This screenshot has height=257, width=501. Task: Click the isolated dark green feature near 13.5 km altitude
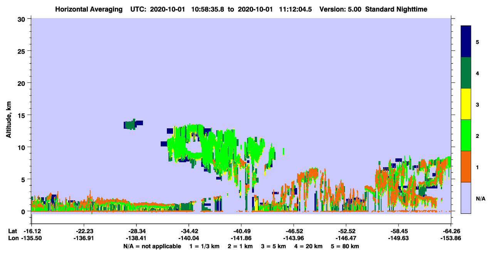(x=131, y=124)
